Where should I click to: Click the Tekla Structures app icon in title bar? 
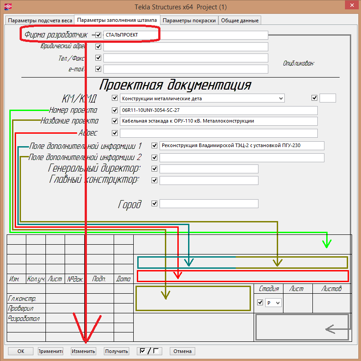8,7
